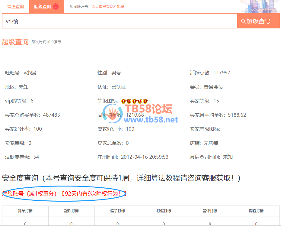281x227 pixels.
Task: Focus the search field containing v小编
Action: 120,21
